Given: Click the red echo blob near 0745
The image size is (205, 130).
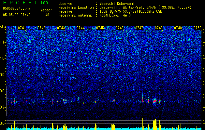Looking at the screenshot, I should pyautogui.click(x=95, y=102).
